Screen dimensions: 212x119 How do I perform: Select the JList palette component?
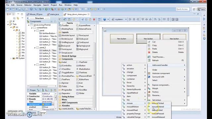(79, 83)
